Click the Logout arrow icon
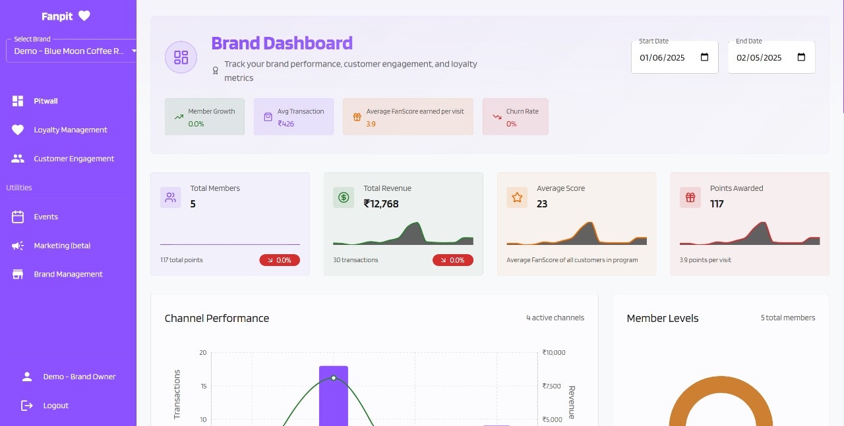 (27, 406)
